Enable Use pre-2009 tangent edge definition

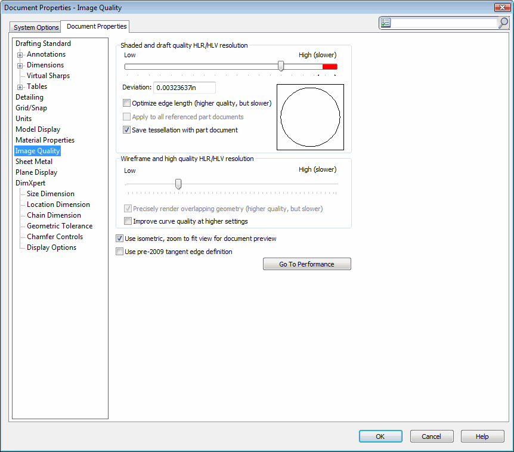point(120,252)
